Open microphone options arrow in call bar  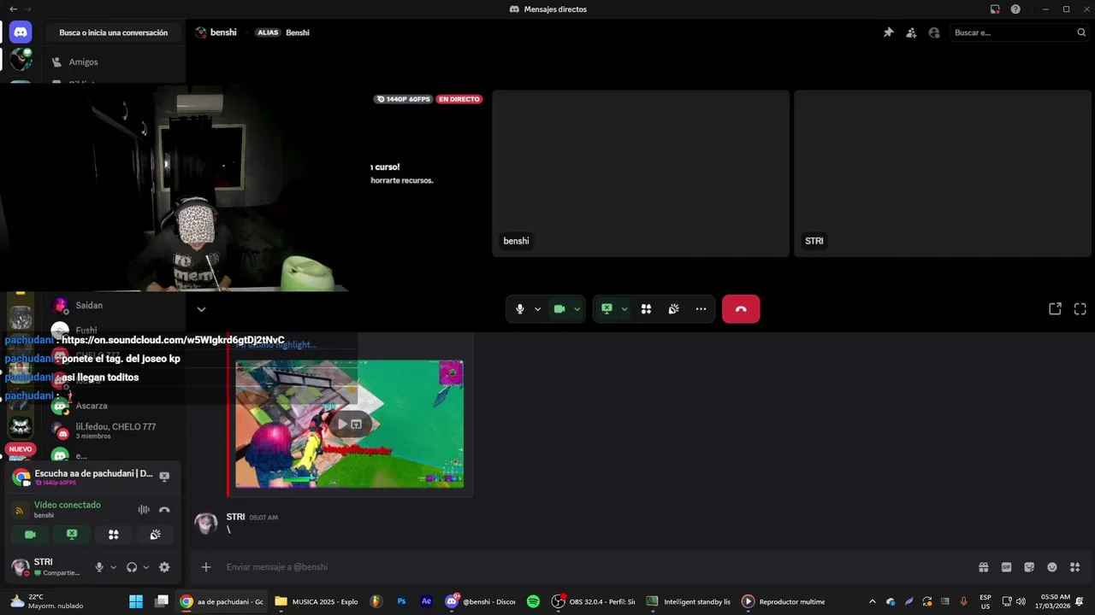click(x=537, y=309)
